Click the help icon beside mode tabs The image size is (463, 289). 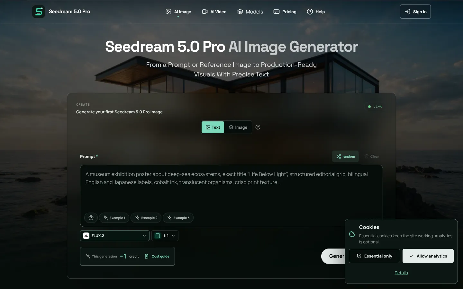coord(258,127)
